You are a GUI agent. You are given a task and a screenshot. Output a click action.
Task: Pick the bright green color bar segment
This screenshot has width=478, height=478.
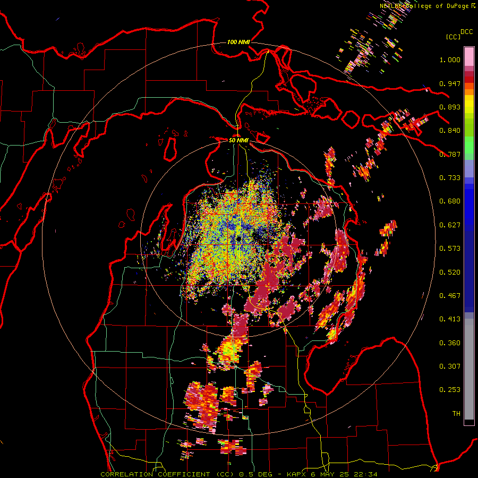tap(469, 145)
